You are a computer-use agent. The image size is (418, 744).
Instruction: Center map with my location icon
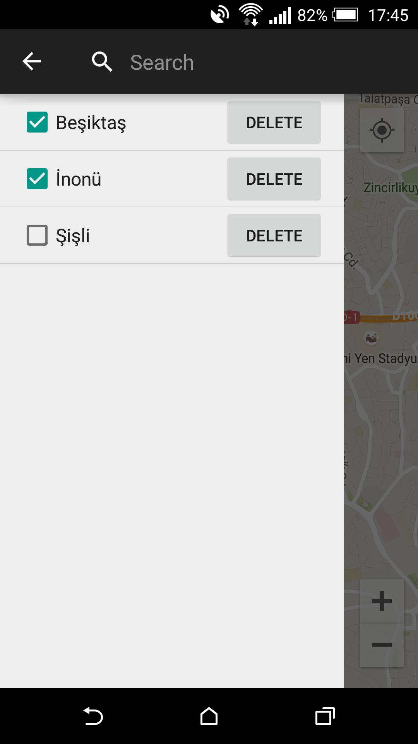click(x=382, y=130)
